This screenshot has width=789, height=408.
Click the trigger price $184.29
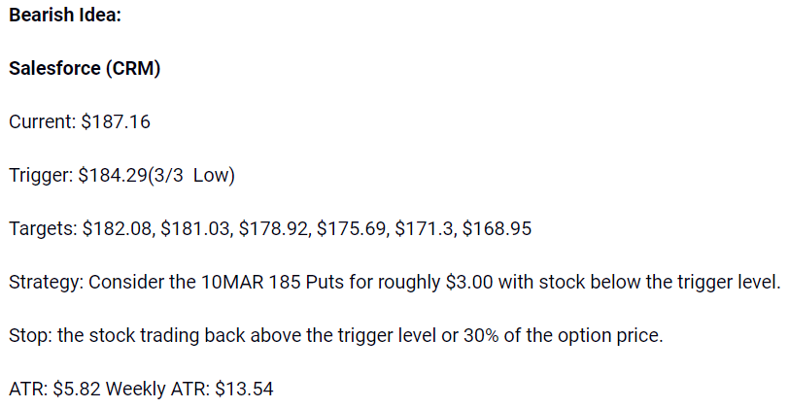click(113, 175)
